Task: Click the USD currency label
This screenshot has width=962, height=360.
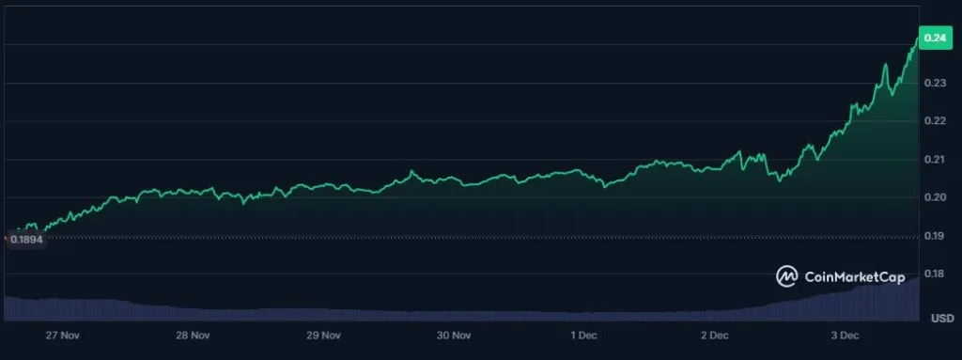Action: [942, 319]
